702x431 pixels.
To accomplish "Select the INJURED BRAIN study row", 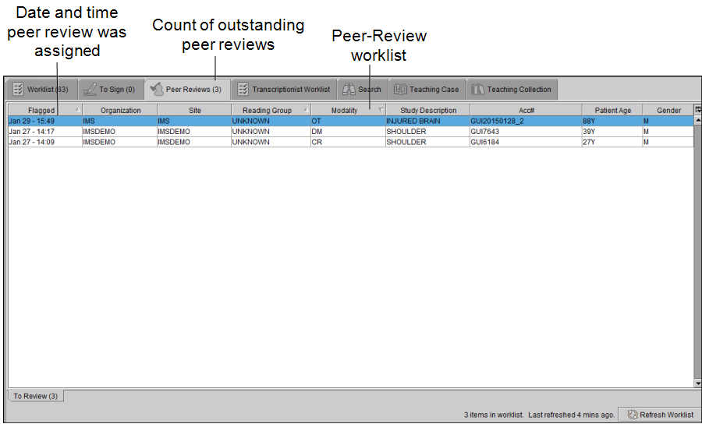I will click(x=413, y=122).
